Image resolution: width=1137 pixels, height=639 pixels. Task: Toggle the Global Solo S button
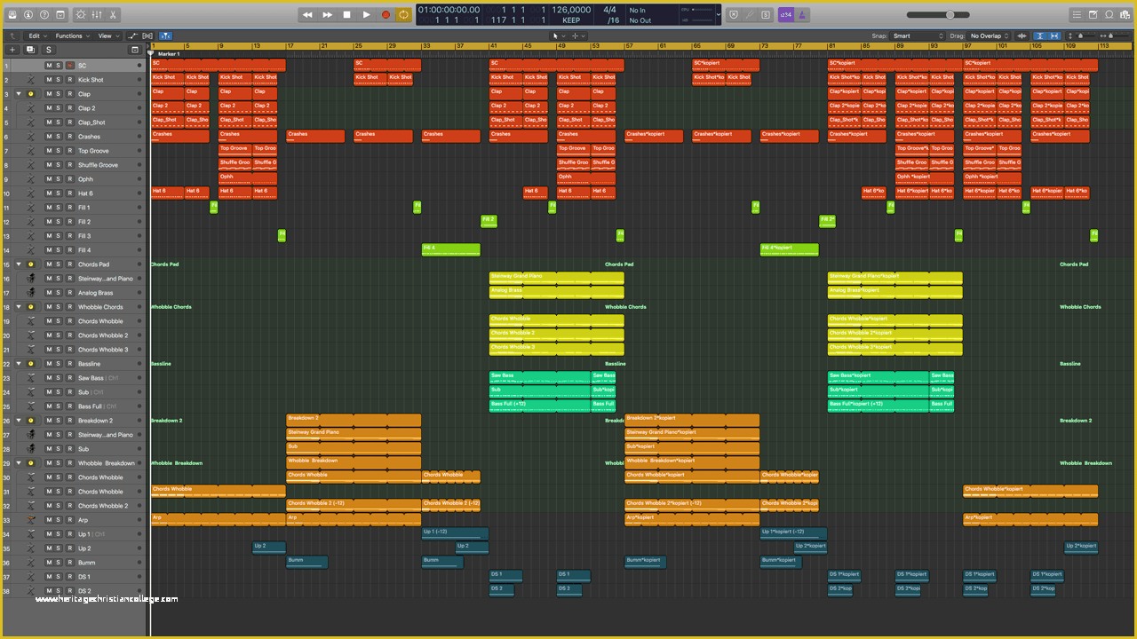pos(49,50)
